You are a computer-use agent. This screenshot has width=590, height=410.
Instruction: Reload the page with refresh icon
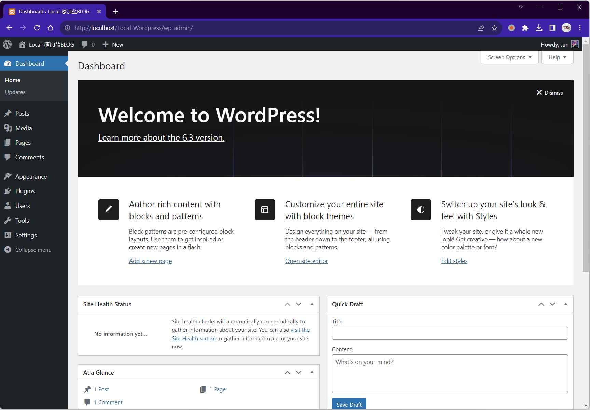click(x=37, y=28)
